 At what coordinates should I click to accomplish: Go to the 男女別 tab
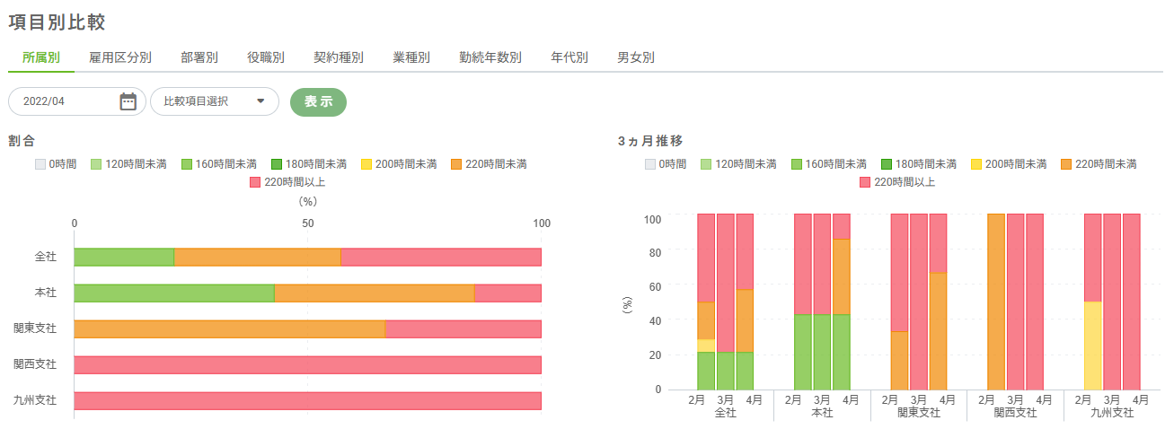coord(636,57)
